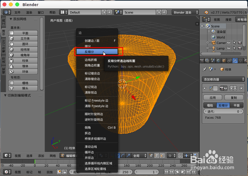Choose 反细分 from the edge menu
248x176 pixels.
point(97,52)
